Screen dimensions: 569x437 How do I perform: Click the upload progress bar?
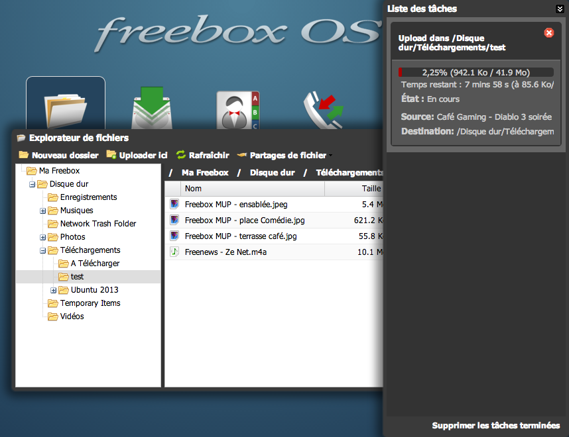point(476,72)
